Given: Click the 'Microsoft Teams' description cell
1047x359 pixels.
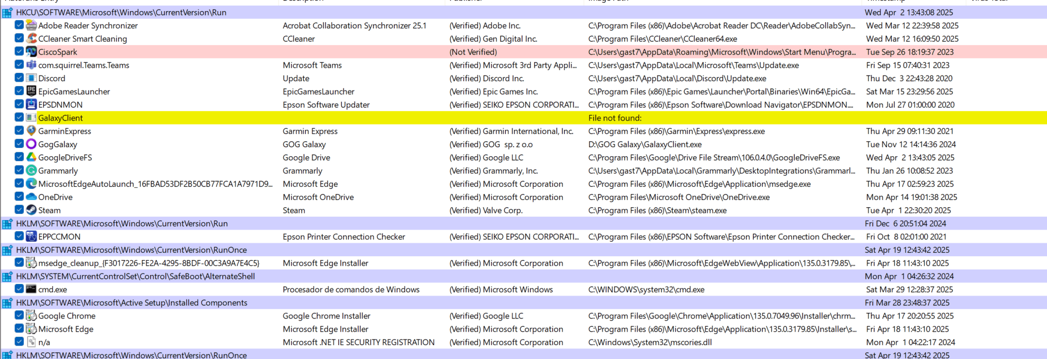Looking at the screenshot, I should 312,65.
